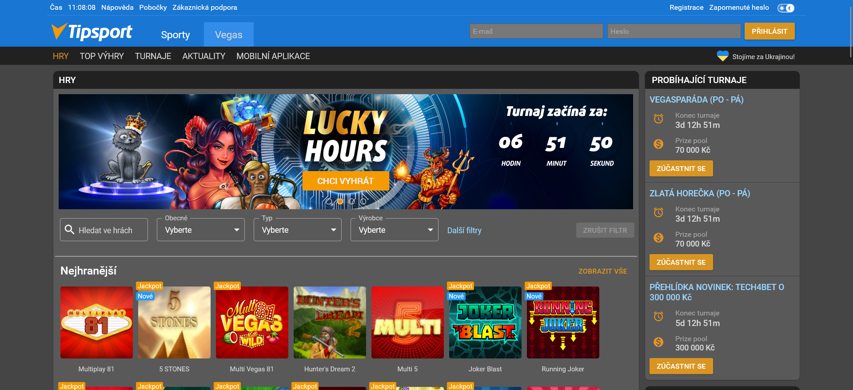853x390 pixels.
Task: Click the Nové badge on Running Joker
Action: (x=534, y=296)
